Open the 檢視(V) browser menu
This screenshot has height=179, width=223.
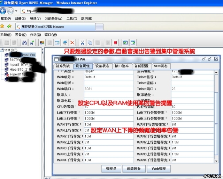pos(35,19)
